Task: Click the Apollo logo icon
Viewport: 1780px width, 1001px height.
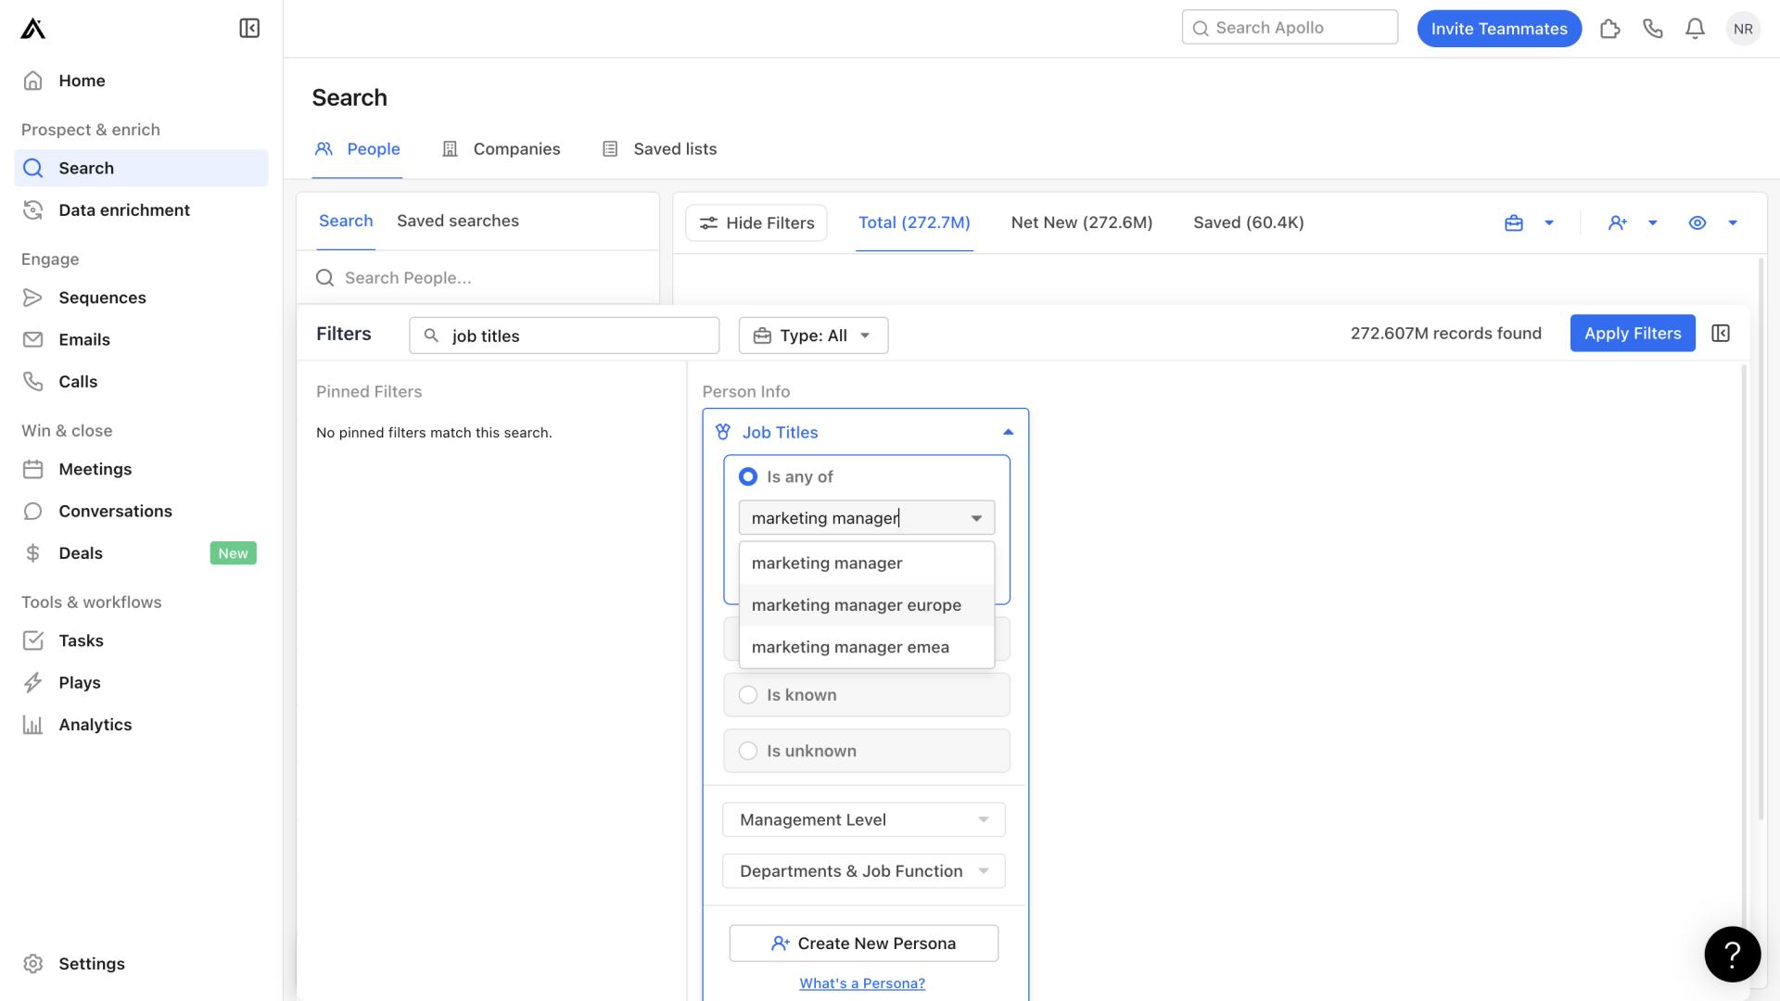Action: click(32, 29)
